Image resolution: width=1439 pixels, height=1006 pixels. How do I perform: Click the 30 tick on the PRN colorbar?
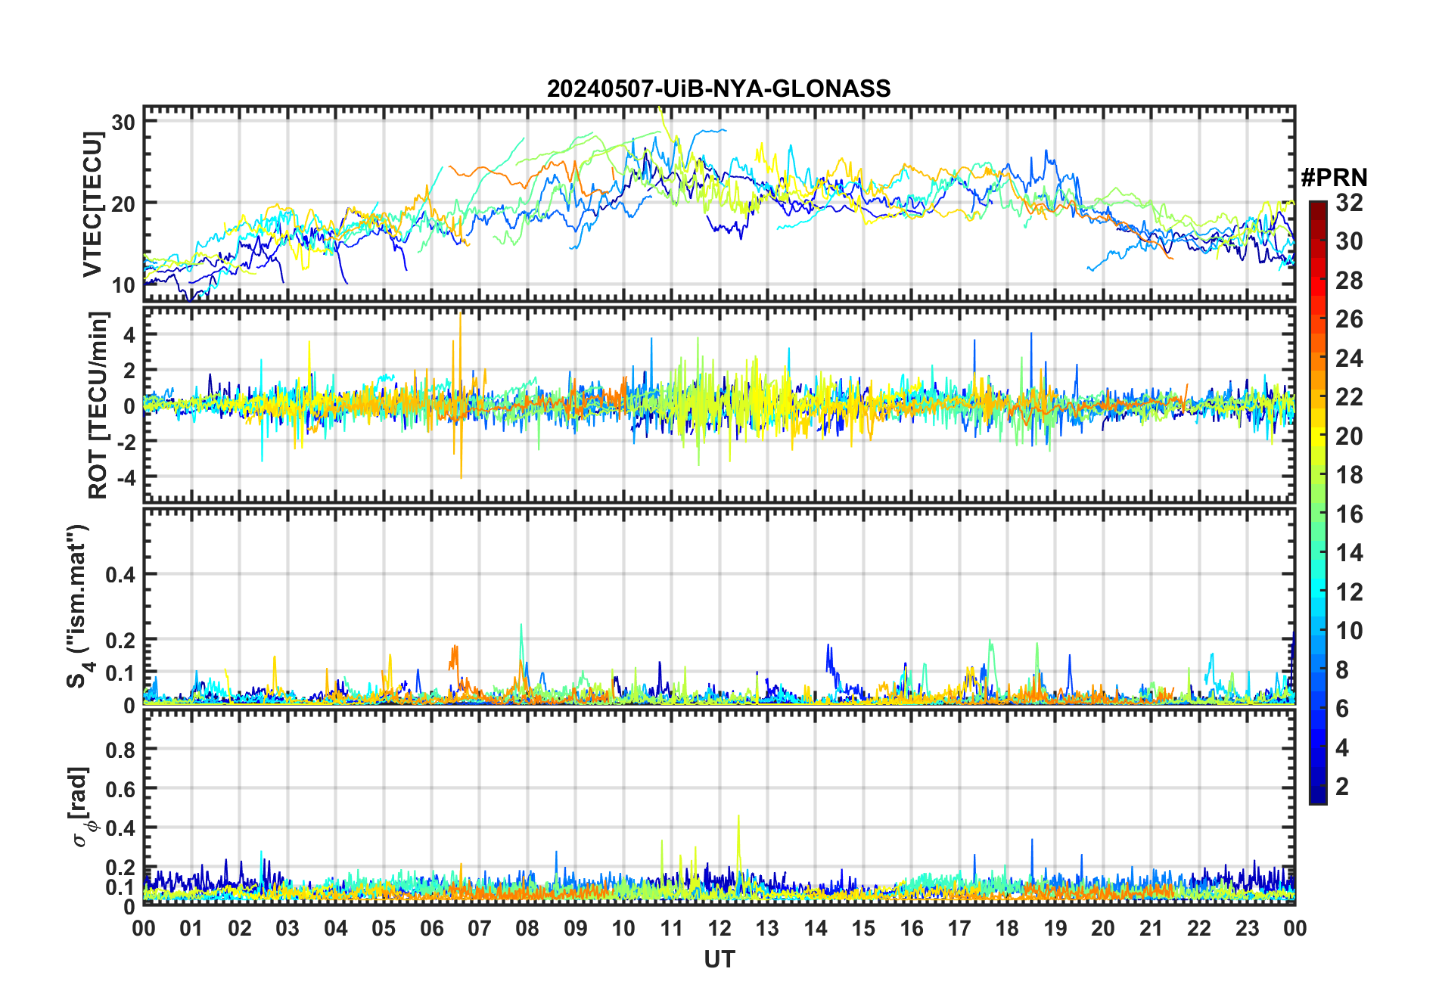(1349, 241)
